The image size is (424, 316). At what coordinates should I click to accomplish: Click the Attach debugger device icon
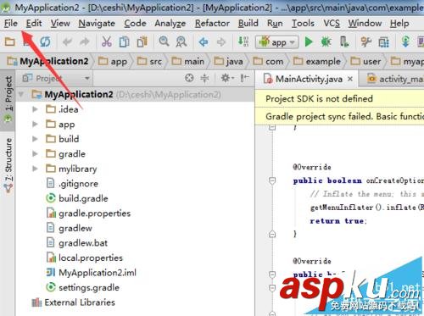[344, 42]
